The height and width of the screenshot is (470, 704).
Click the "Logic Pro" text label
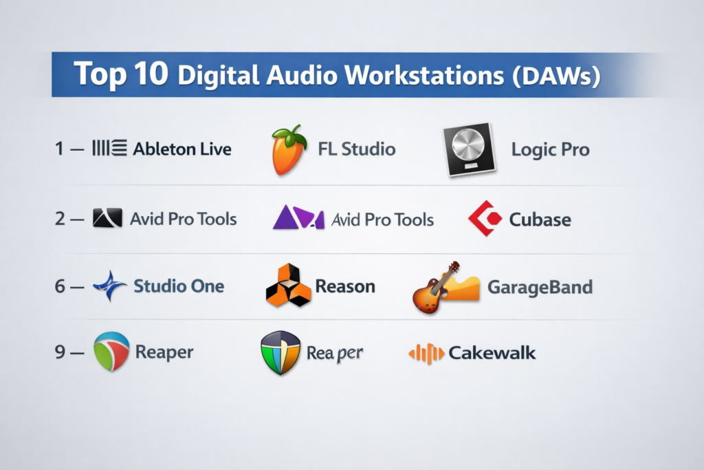pos(550,149)
